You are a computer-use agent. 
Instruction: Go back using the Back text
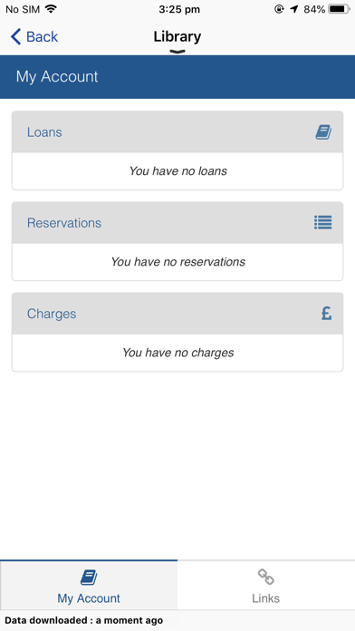42,36
